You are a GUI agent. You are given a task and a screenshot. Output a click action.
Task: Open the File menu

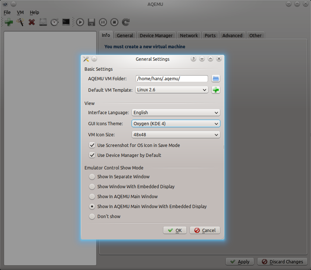(7, 12)
